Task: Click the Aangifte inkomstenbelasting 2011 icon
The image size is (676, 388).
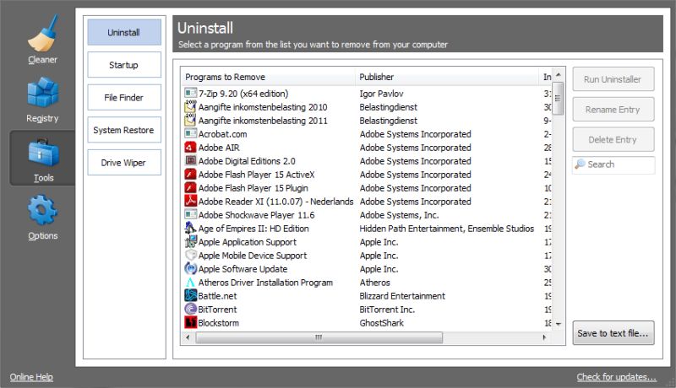Action: (191, 120)
